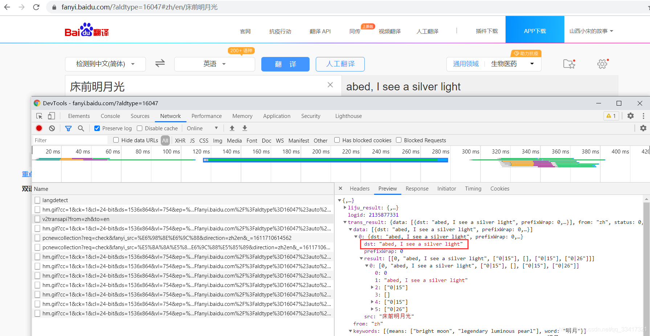This screenshot has width=650, height=336.
Task: Enable Hide data URLs checkbox
Action: tap(116, 140)
